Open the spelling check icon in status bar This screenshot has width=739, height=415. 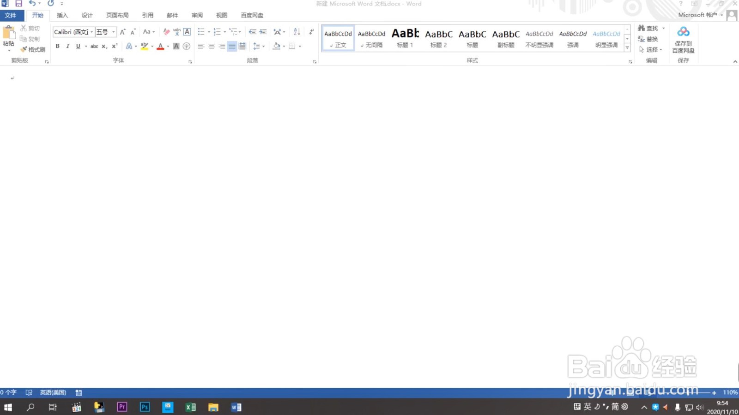coord(29,392)
